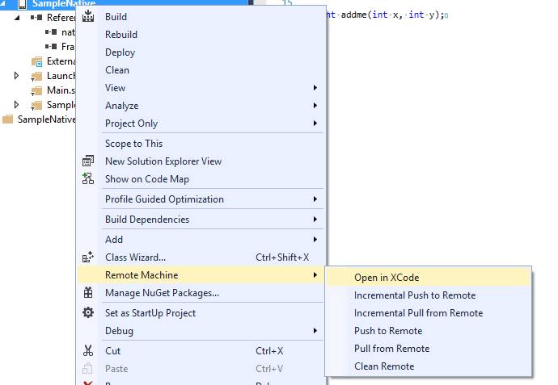This screenshot has width=558, height=385.
Task: Collapse the References tree node arrow
Action: (x=17, y=18)
